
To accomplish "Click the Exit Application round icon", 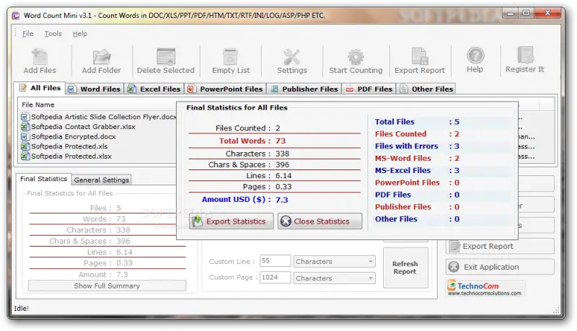I will (x=454, y=267).
